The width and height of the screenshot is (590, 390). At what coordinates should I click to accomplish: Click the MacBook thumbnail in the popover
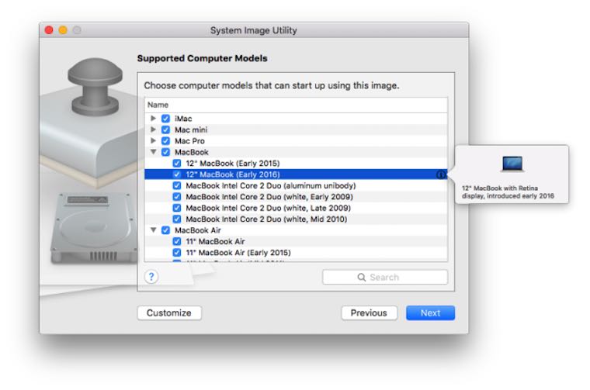(512, 164)
